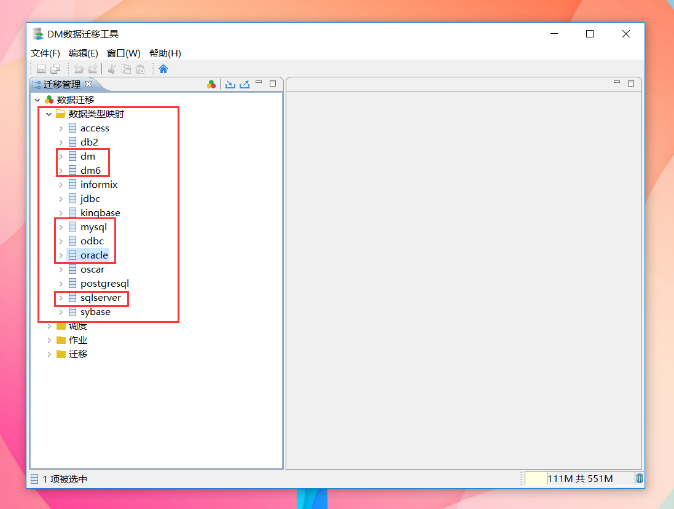The height and width of the screenshot is (509, 674).
Task: Minimize the right editor area
Action: tap(617, 82)
